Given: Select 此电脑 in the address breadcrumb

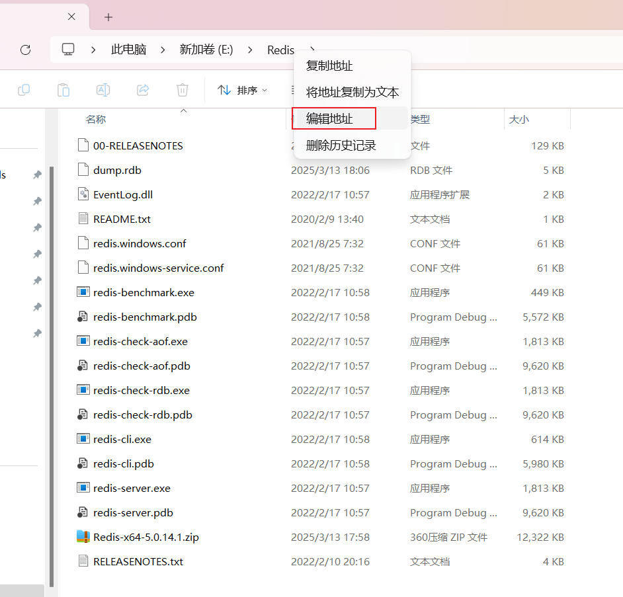Looking at the screenshot, I should tap(129, 50).
